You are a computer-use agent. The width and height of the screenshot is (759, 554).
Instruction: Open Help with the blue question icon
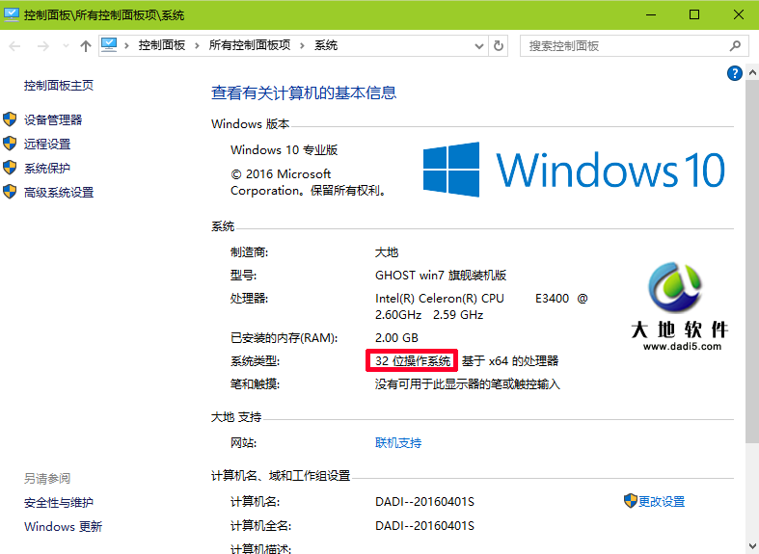(734, 73)
